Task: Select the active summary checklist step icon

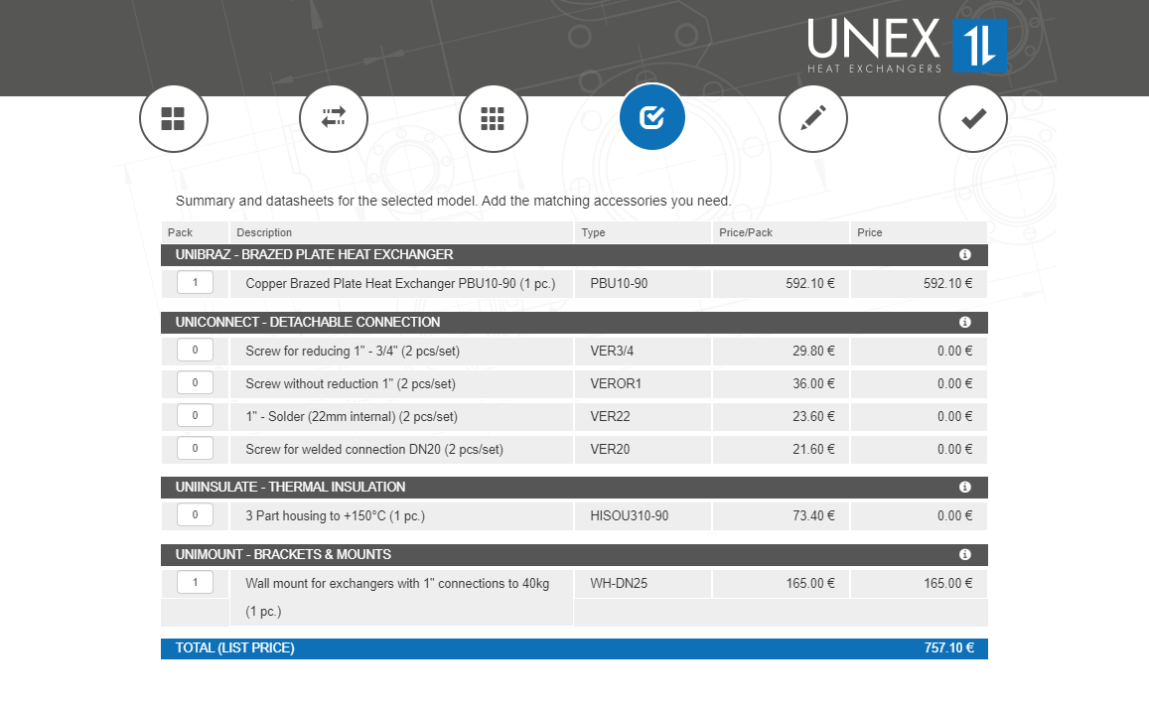Action: tap(652, 117)
